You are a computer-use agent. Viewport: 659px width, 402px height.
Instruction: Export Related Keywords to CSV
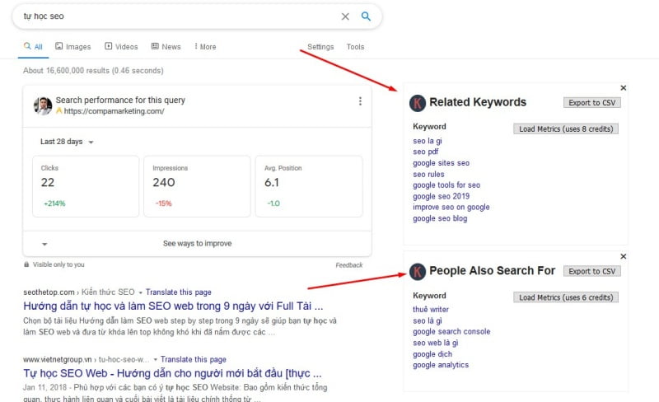click(592, 103)
